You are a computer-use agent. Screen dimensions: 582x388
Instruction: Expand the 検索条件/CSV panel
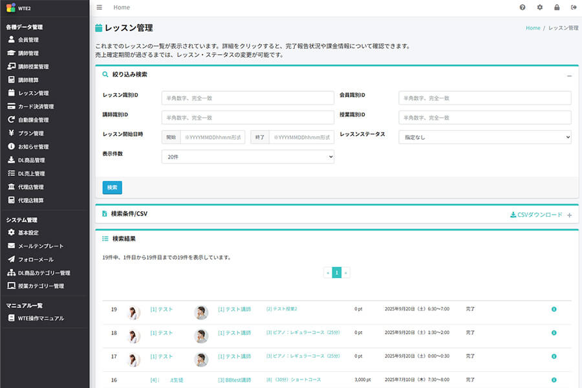tap(569, 215)
